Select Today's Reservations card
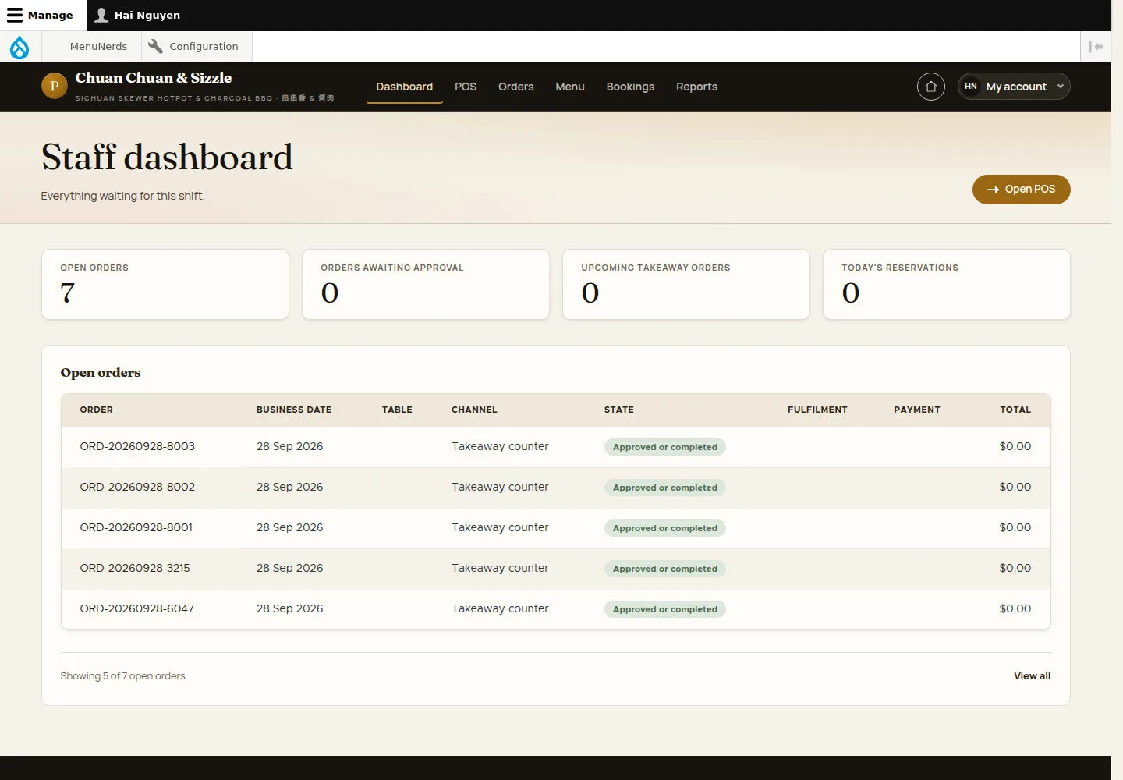This screenshot has height=780, width=1123. pyautogui.click(x=947, y=285)
